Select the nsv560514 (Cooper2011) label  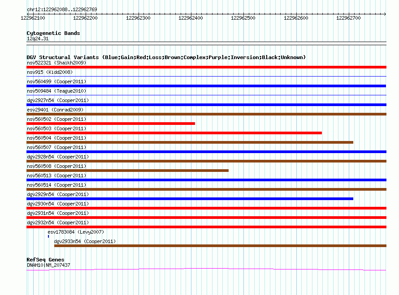pos(56,185)
